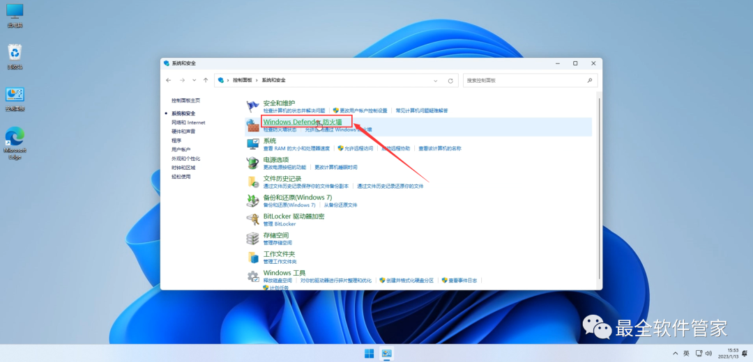Click the control panel icon in address bar
The image size is (753, 362).
[x=221, y=80]
